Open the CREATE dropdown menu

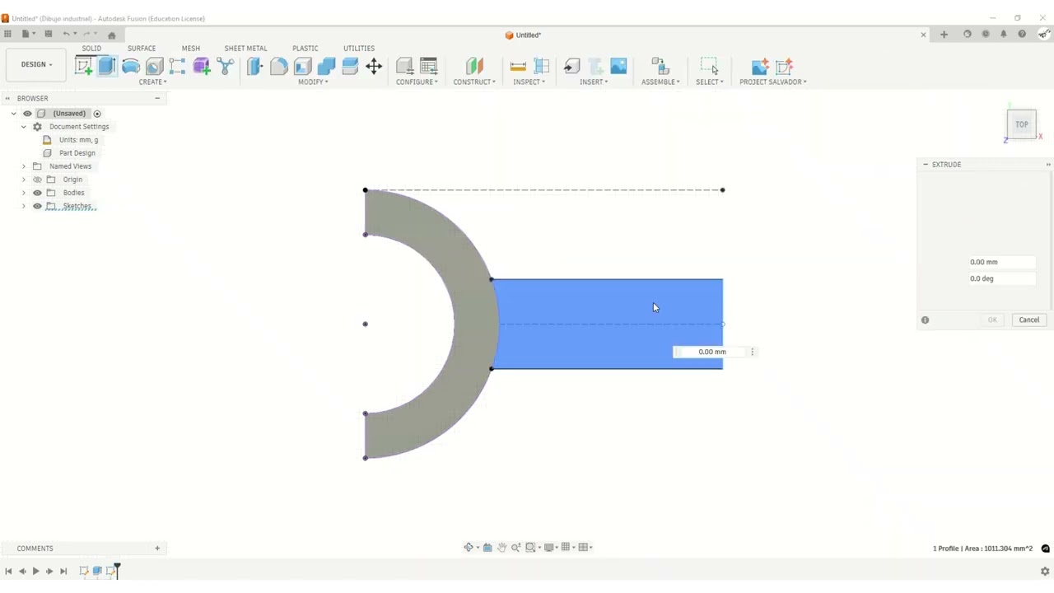coord(152,82)
